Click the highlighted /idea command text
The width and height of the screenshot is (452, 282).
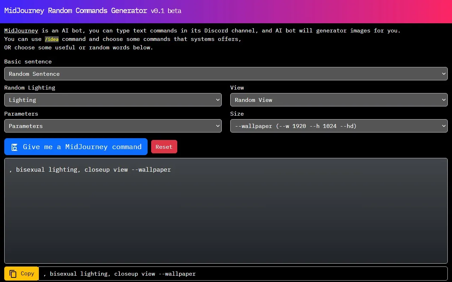click(x=52, y=39)
